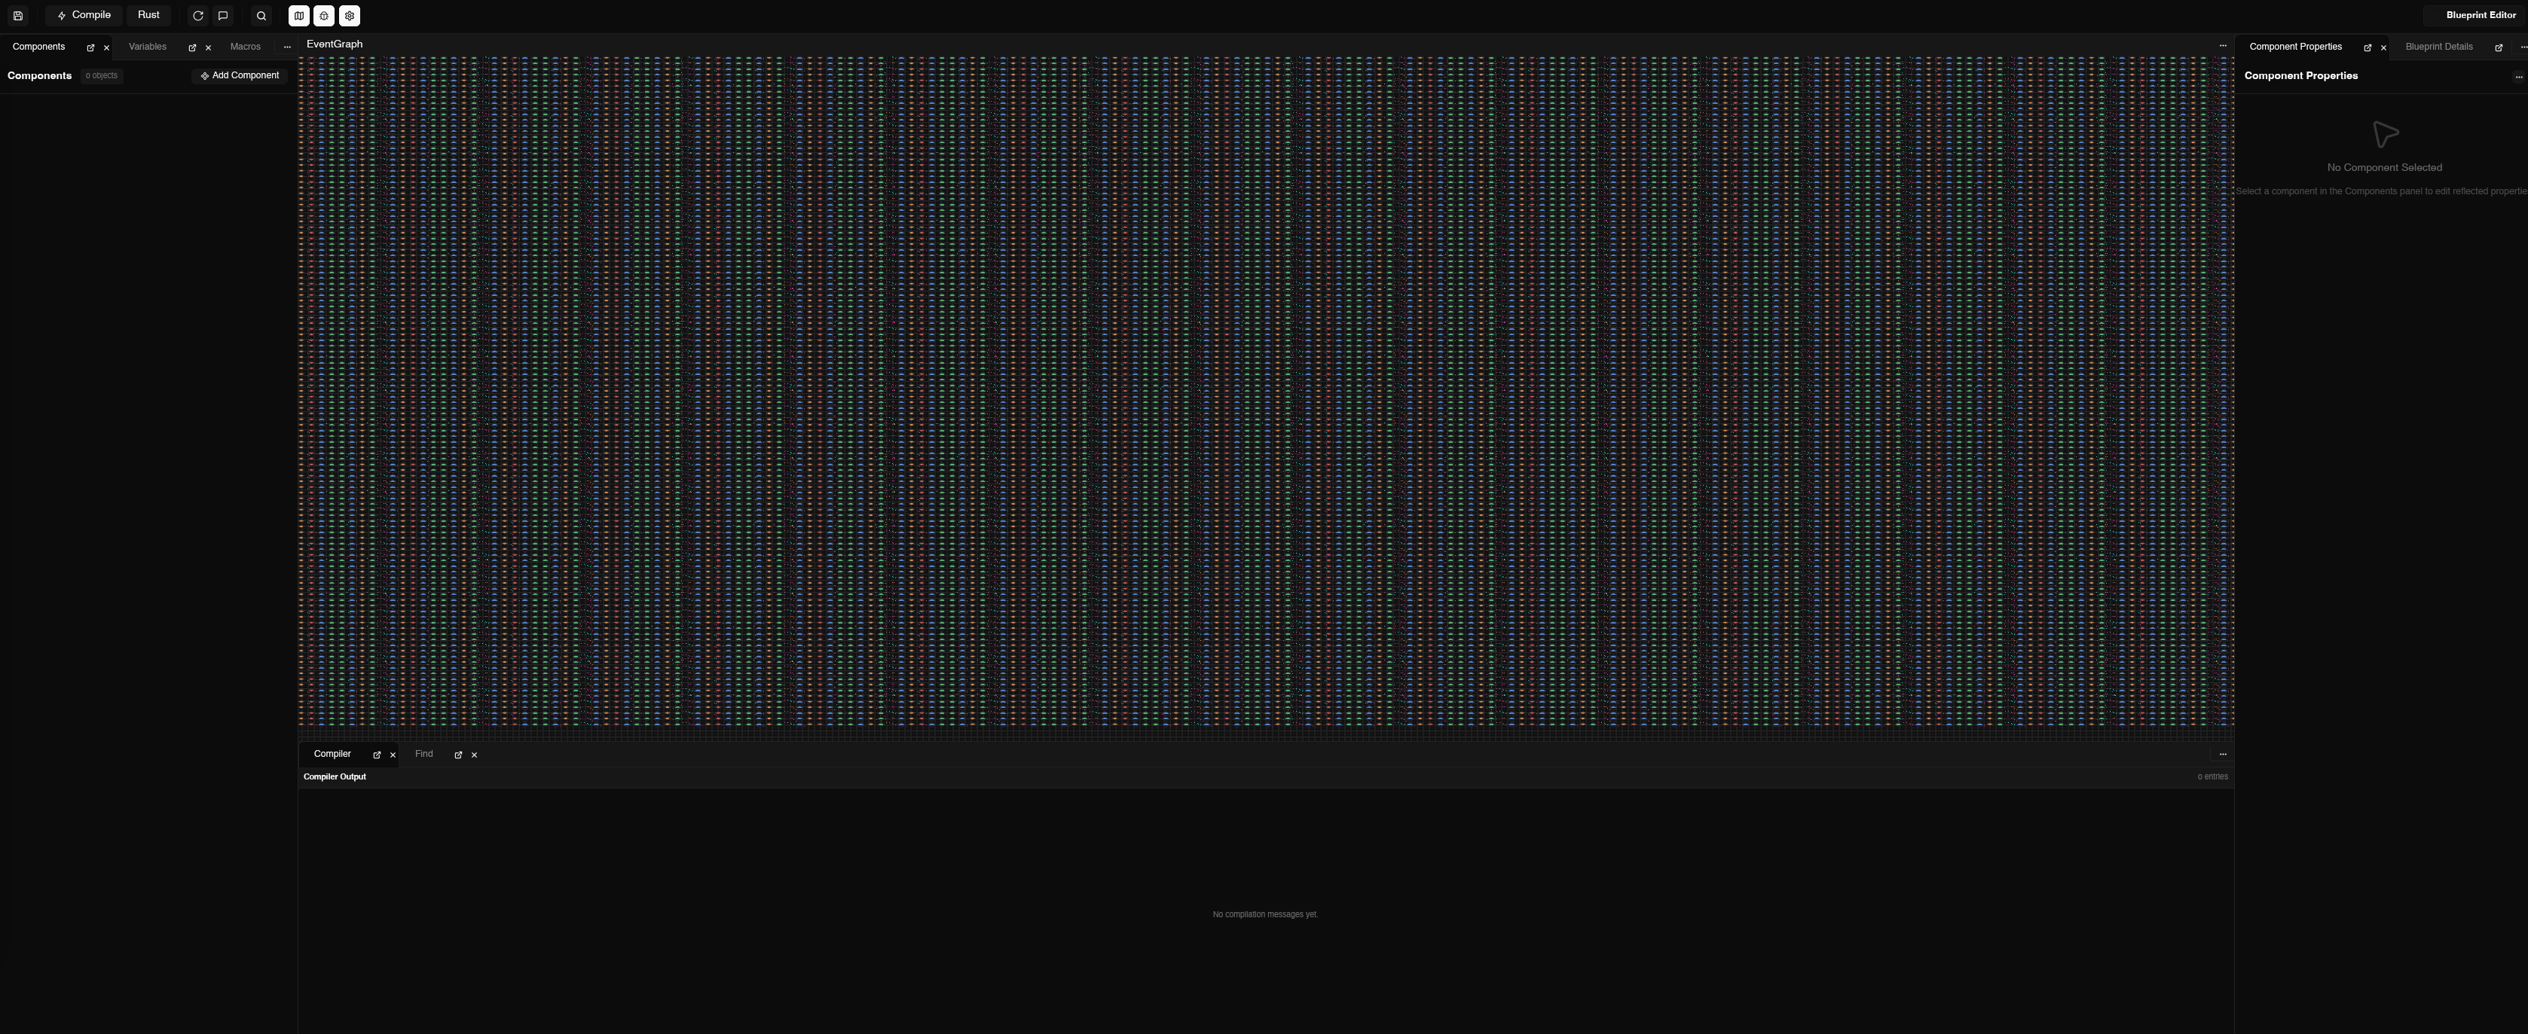Open the Rust output button
This screenshot has width=2528, height=1034.
148,16
